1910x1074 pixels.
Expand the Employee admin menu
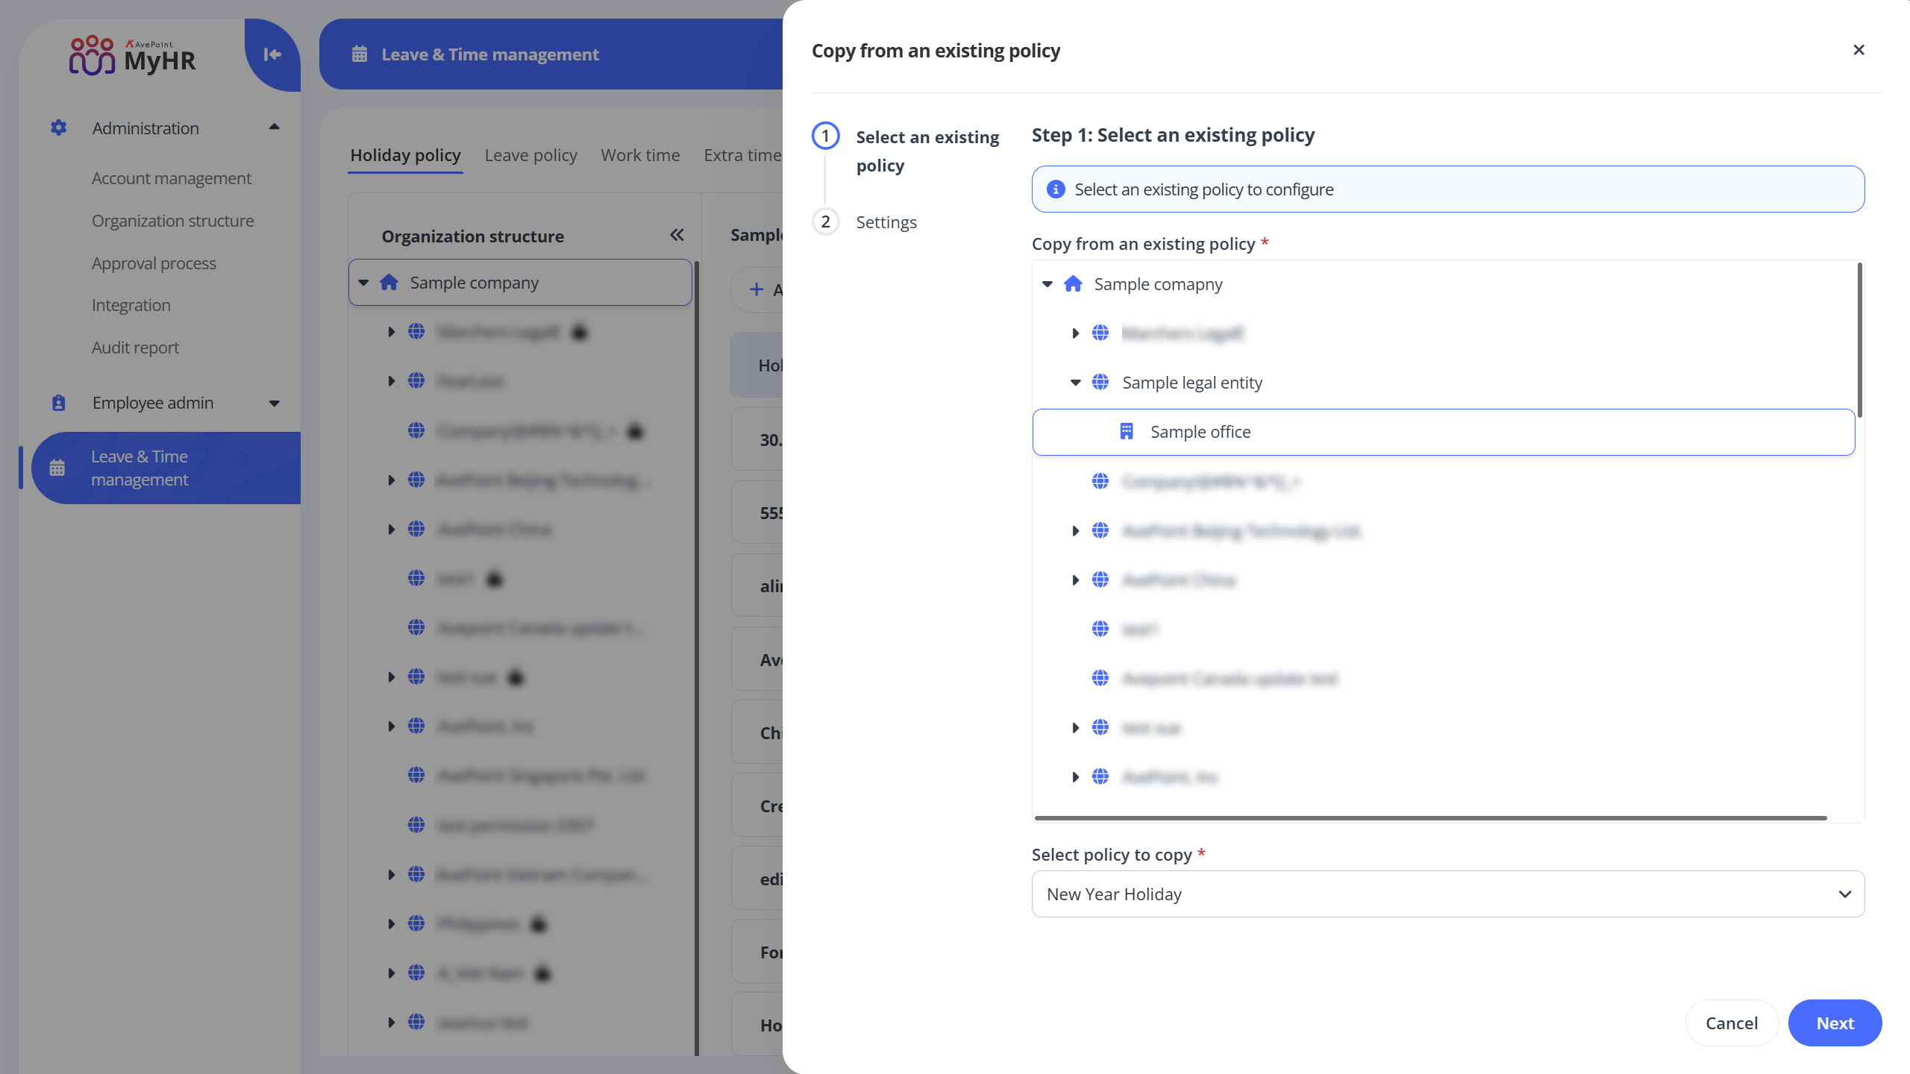click(x=274, y=403)
